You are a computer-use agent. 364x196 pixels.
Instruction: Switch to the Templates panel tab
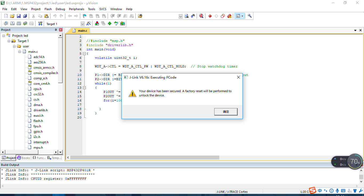(54, 158)
